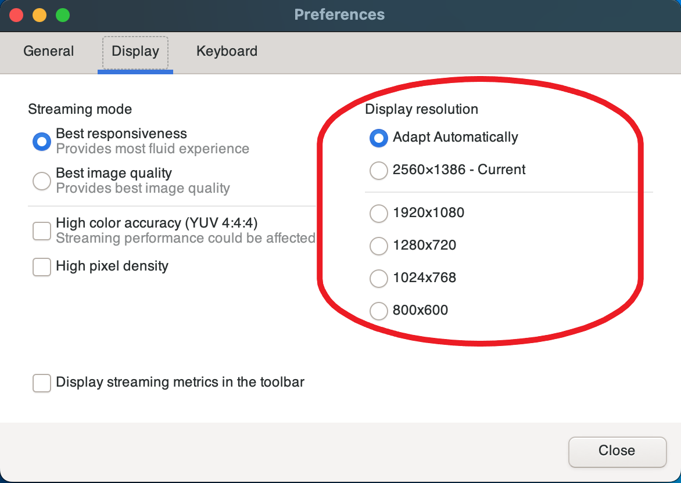Open the Keyboard tab

pos(227,51)
